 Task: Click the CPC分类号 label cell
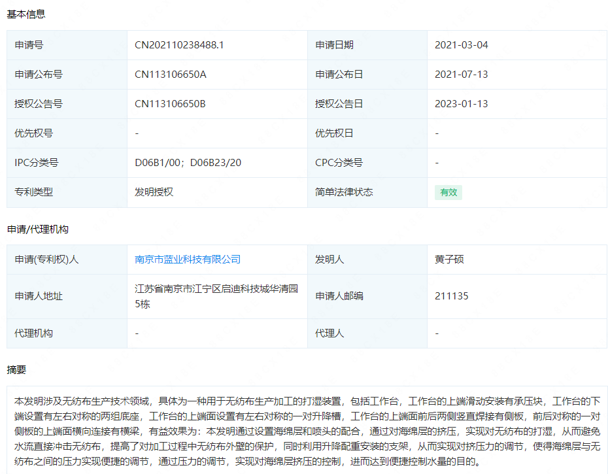click(367, 163)
